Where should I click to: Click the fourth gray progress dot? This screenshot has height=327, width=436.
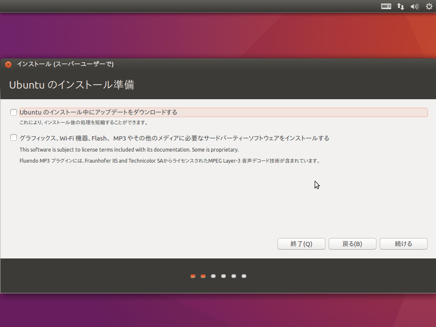click(x=223, y=276)
